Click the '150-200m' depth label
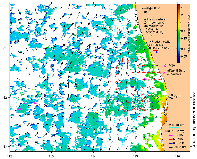Viewport: 197px width, 159px height. [179, 147]
